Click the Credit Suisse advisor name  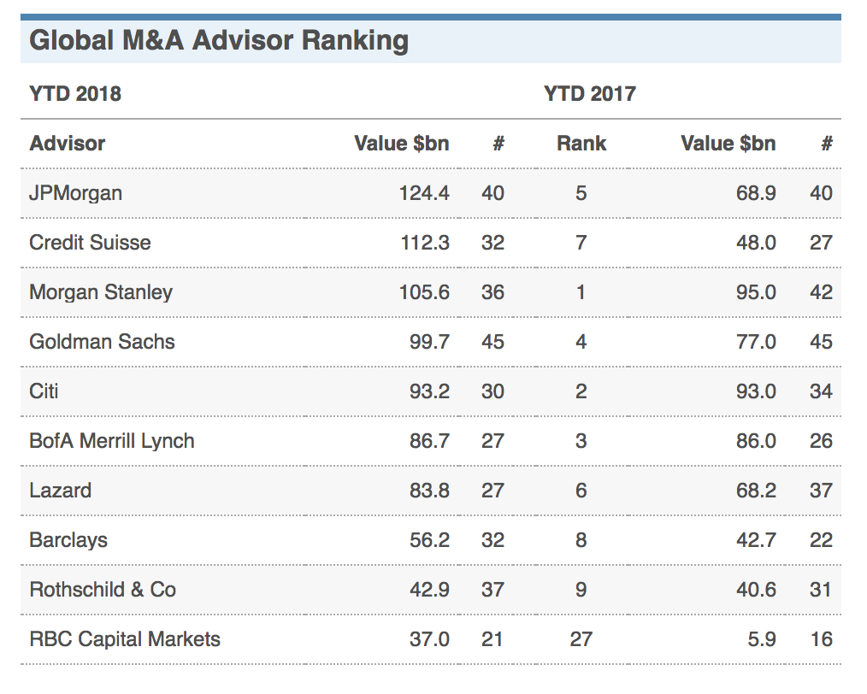tap(90, 243)
